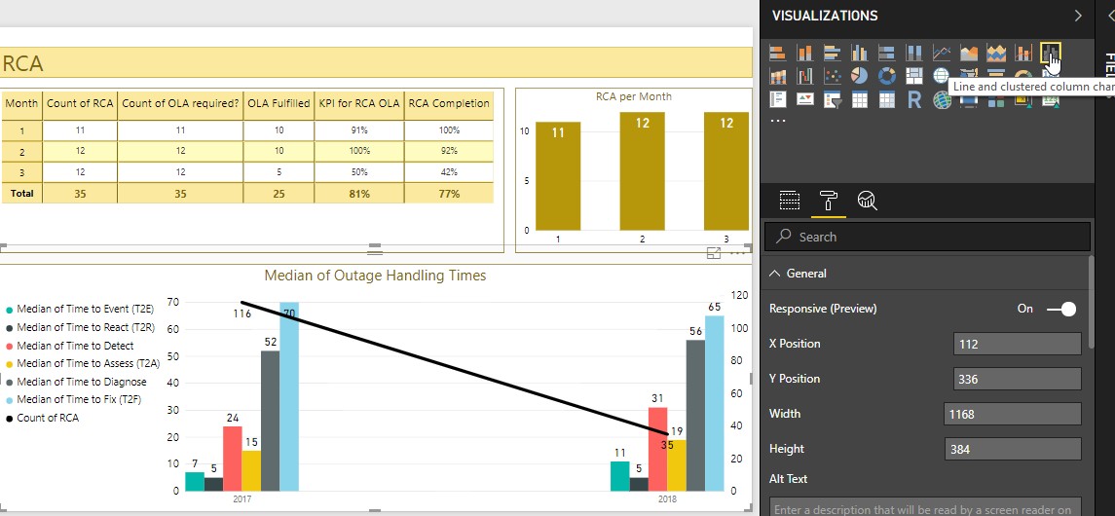Click legend item Count of RCA
Image resolution: width=1115 pixels, height=516 pixels.
click(42, 418)
